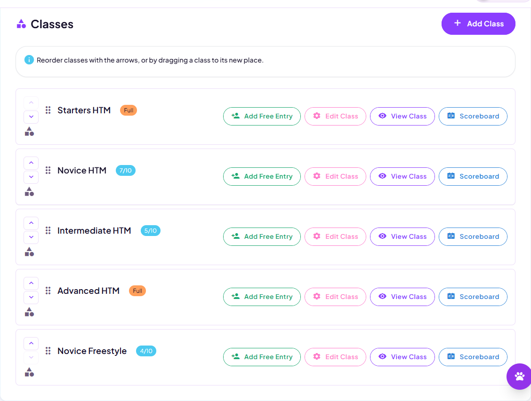531x401 pixels.
Task: Click the Add Class button
Action: tap(478, 24)
